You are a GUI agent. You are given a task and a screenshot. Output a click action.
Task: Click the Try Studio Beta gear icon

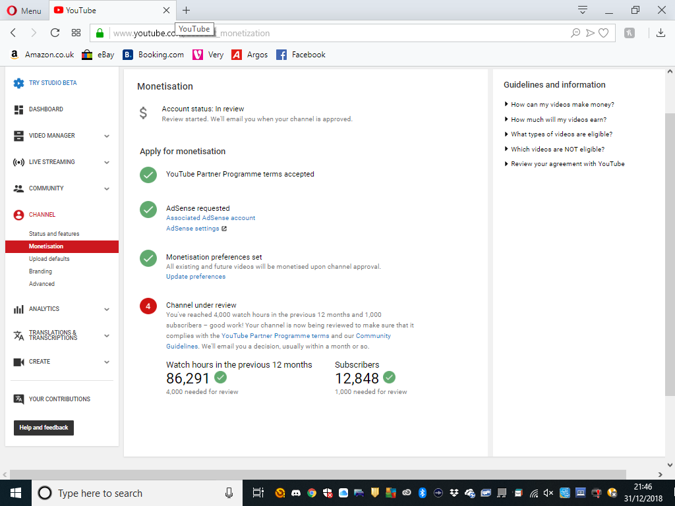(x=18, y=83)
